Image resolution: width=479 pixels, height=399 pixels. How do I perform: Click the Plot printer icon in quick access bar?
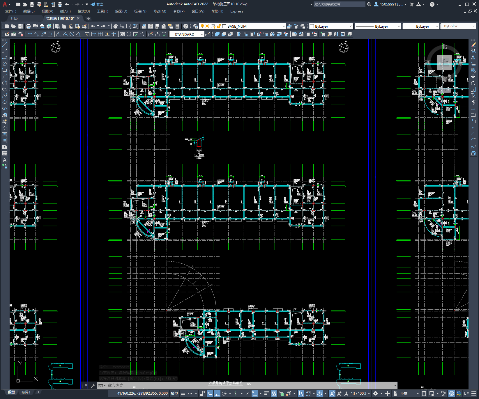(60, 4)
